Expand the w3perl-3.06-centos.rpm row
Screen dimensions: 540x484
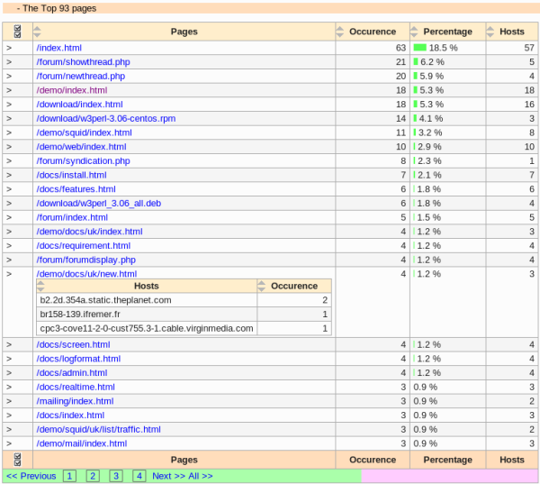[9, 119]
